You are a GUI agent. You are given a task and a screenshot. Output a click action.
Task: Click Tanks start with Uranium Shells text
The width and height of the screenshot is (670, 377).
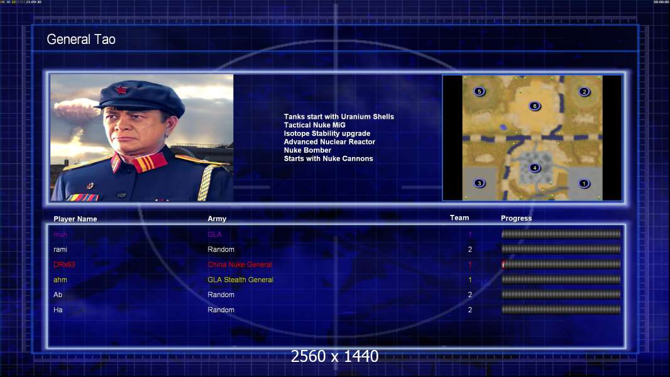[339, 117]
